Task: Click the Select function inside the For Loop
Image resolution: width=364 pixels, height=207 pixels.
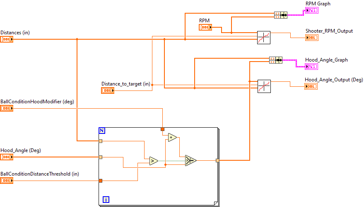Action: coord(191,160)
